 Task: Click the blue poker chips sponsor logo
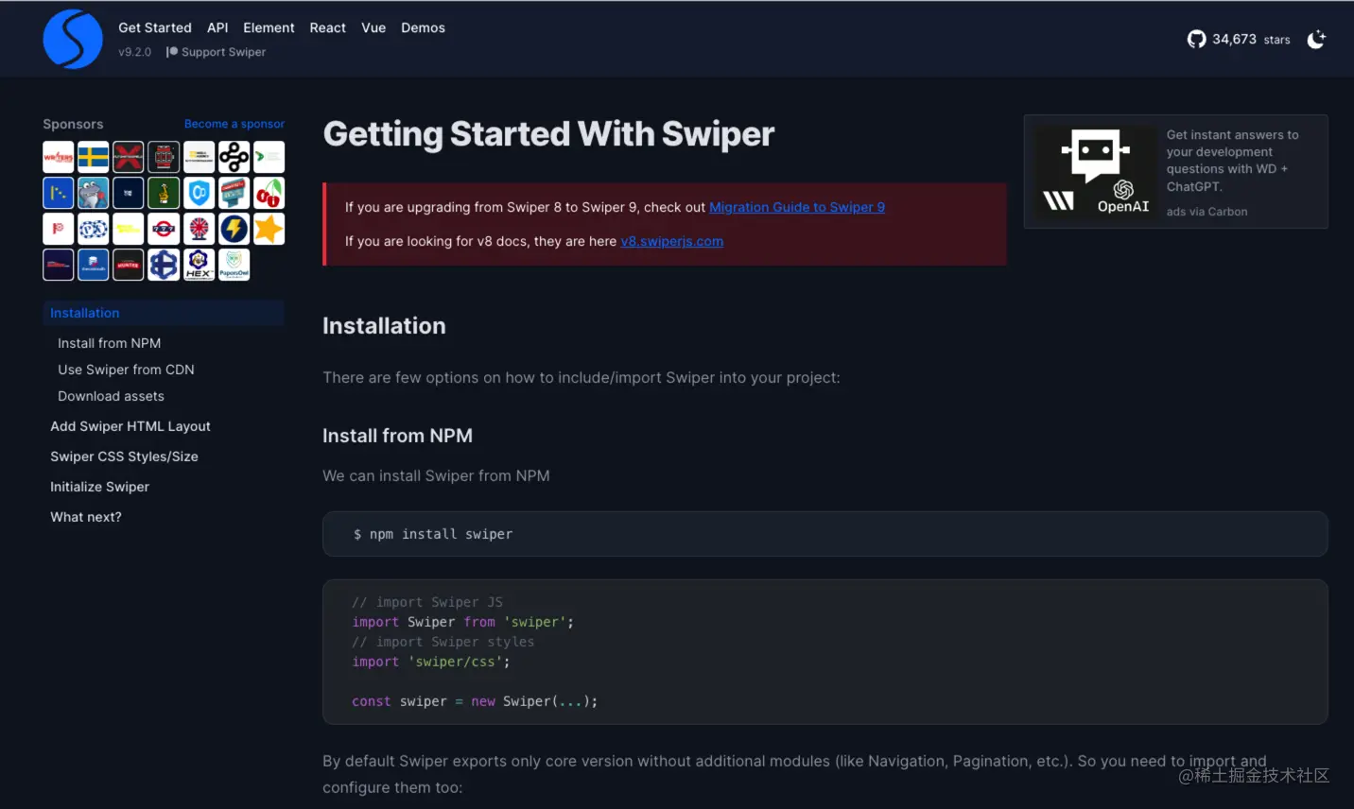click(x=94, y=229)
